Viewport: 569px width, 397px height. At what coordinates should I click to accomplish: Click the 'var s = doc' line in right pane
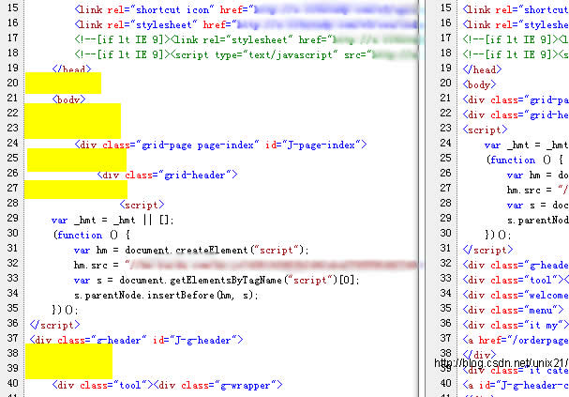[538, 206]
